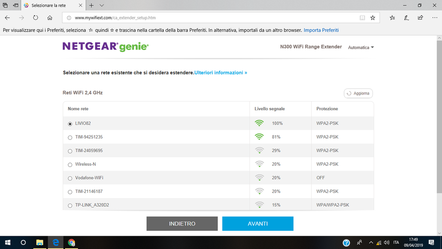Screen dimensions: 442x249
Task: Add this page to favorites
Action: (373, 18)
